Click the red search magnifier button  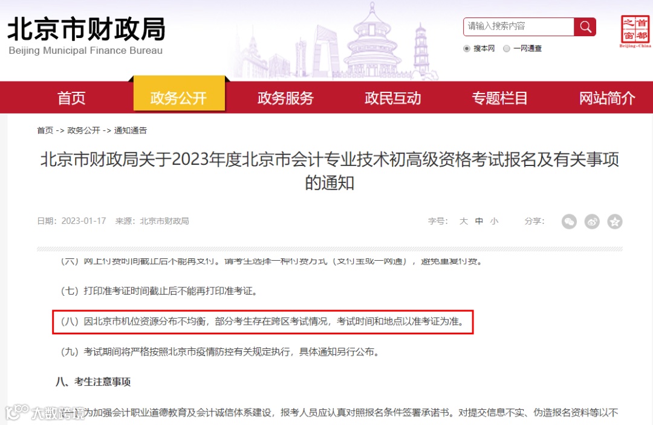tap(585, 27)
